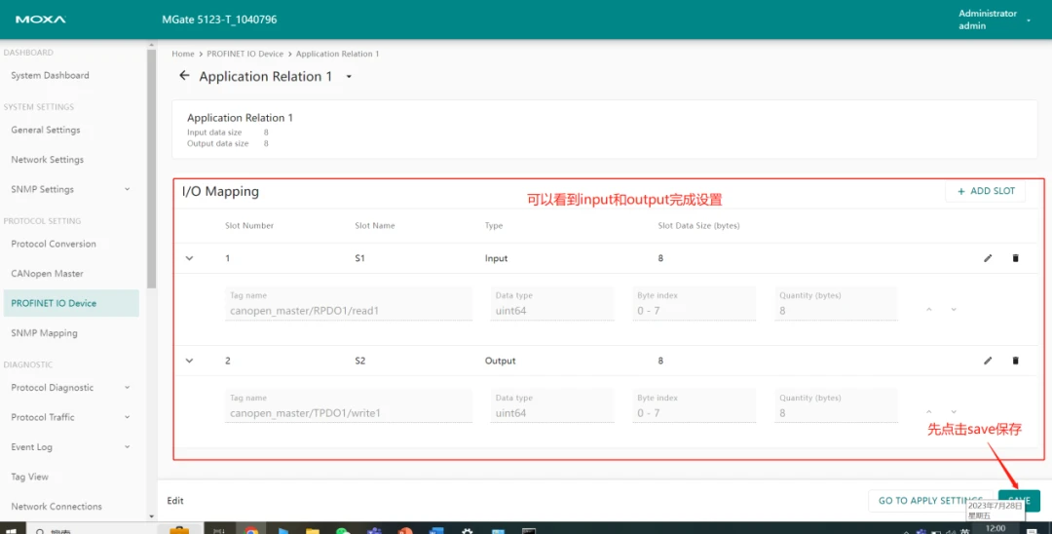Open Application Relation 1 title dropdown

click(349, 76)
